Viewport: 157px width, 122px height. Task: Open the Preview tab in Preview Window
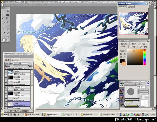[x=122, y=7]
